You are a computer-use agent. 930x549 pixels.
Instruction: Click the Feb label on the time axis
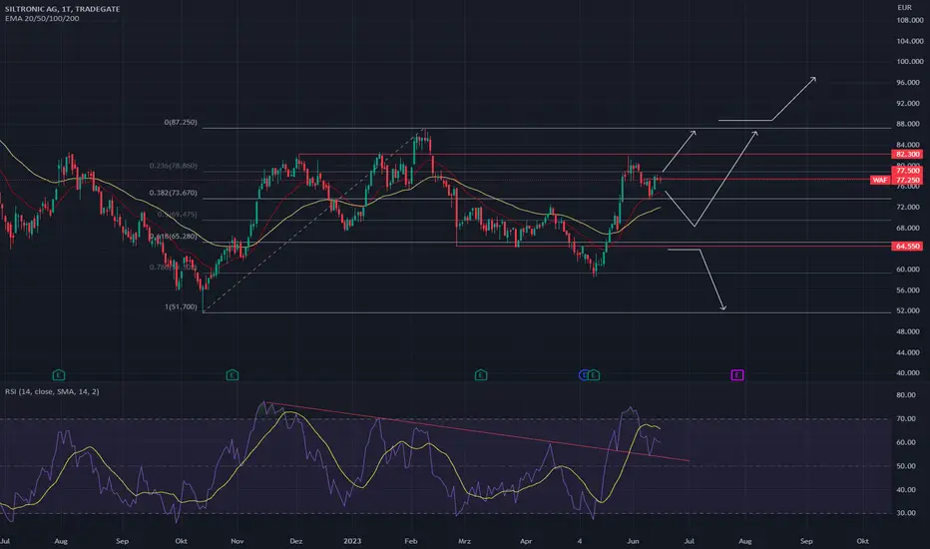(x=410, y=541)
